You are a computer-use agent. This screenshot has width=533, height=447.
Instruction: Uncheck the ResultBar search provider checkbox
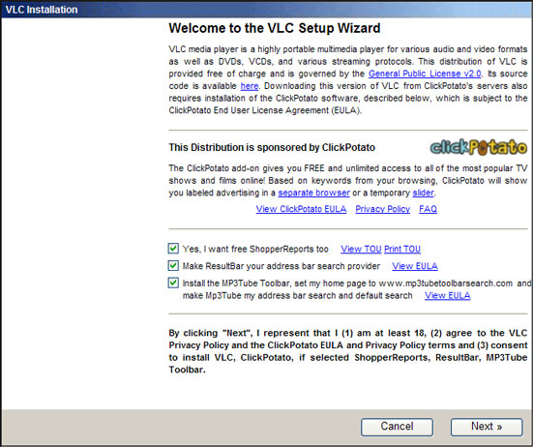pyautogui.click(x=173, y=265)
